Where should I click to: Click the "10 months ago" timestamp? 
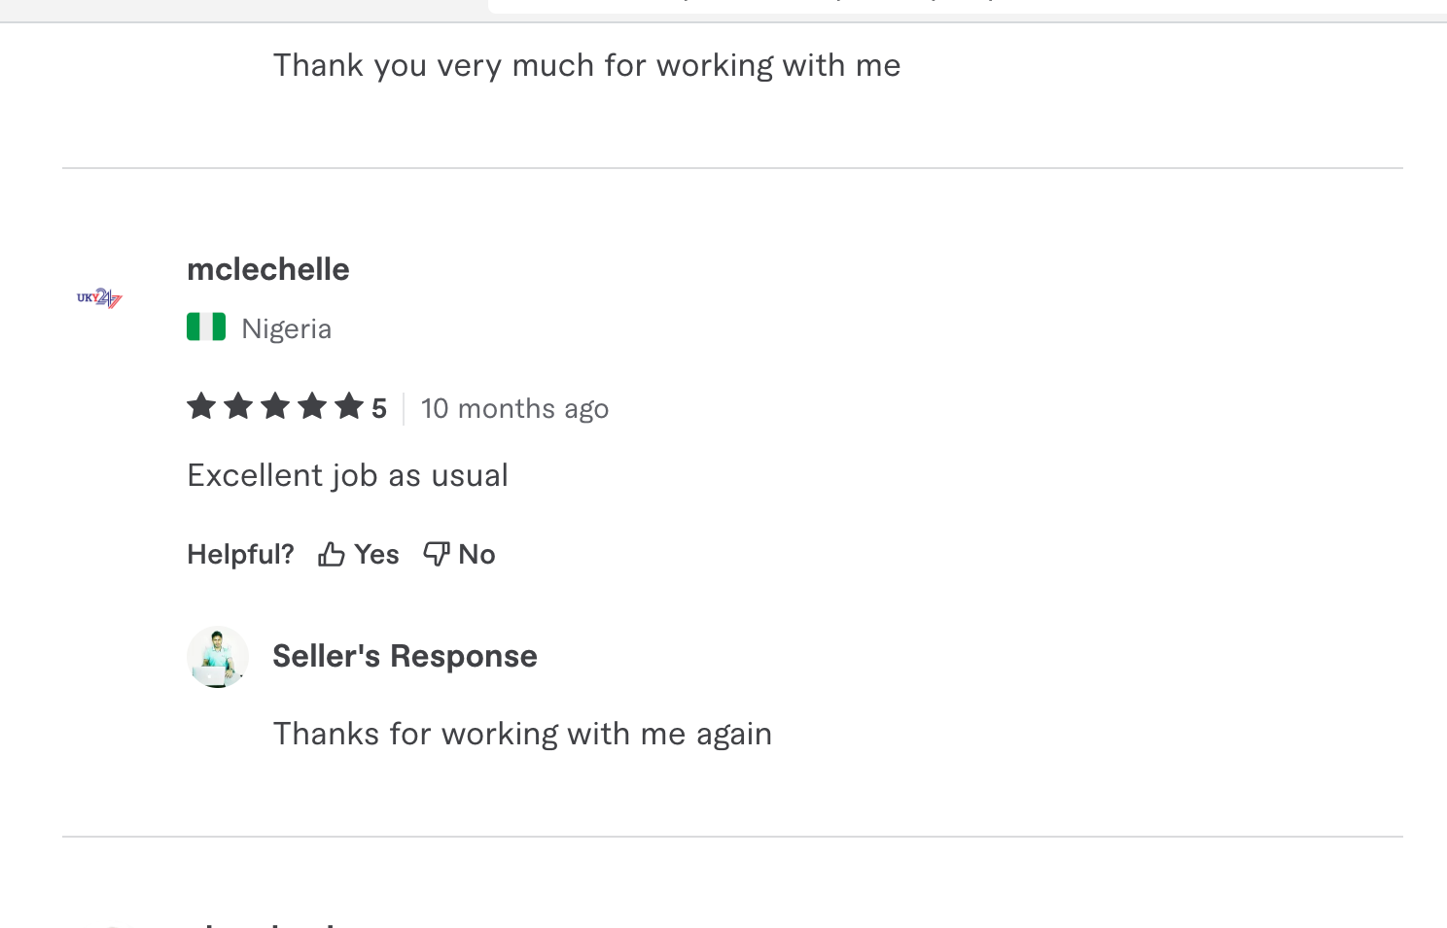514,408
